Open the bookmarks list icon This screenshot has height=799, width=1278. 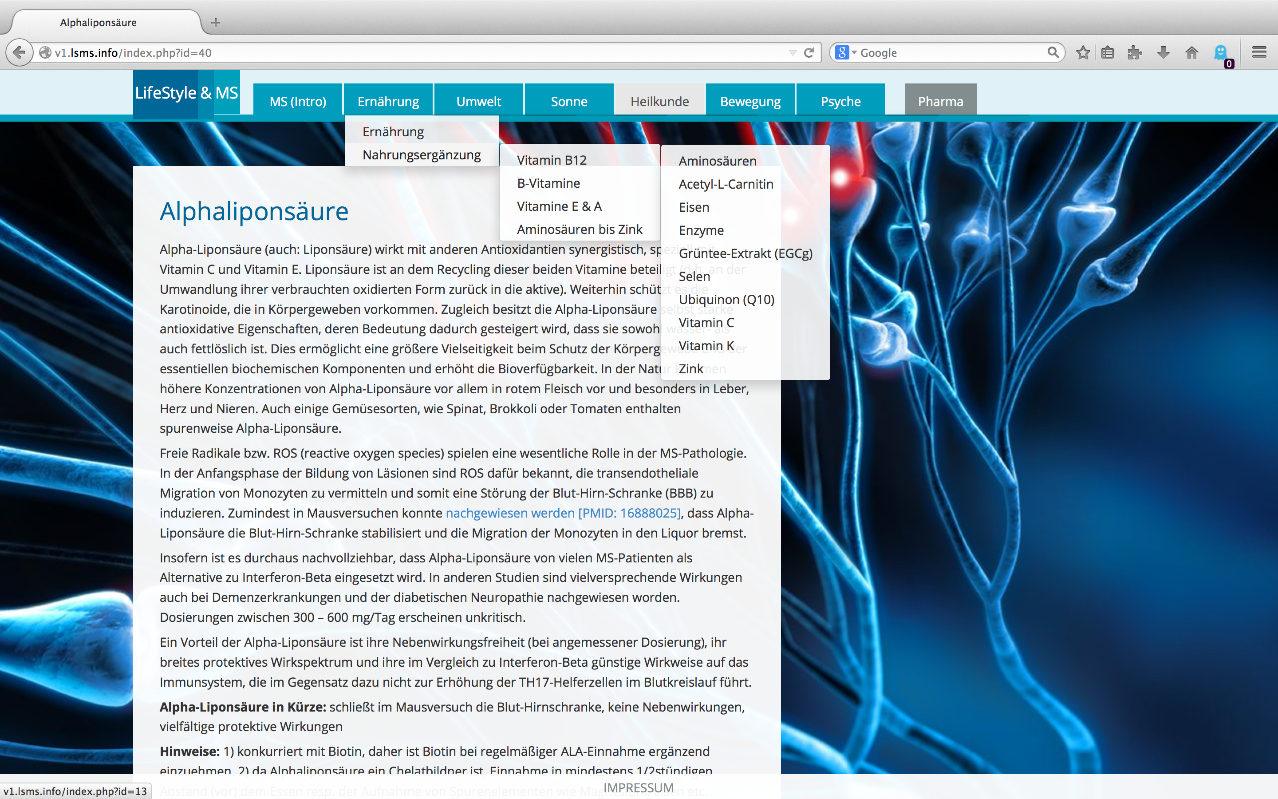point(1108,52)
